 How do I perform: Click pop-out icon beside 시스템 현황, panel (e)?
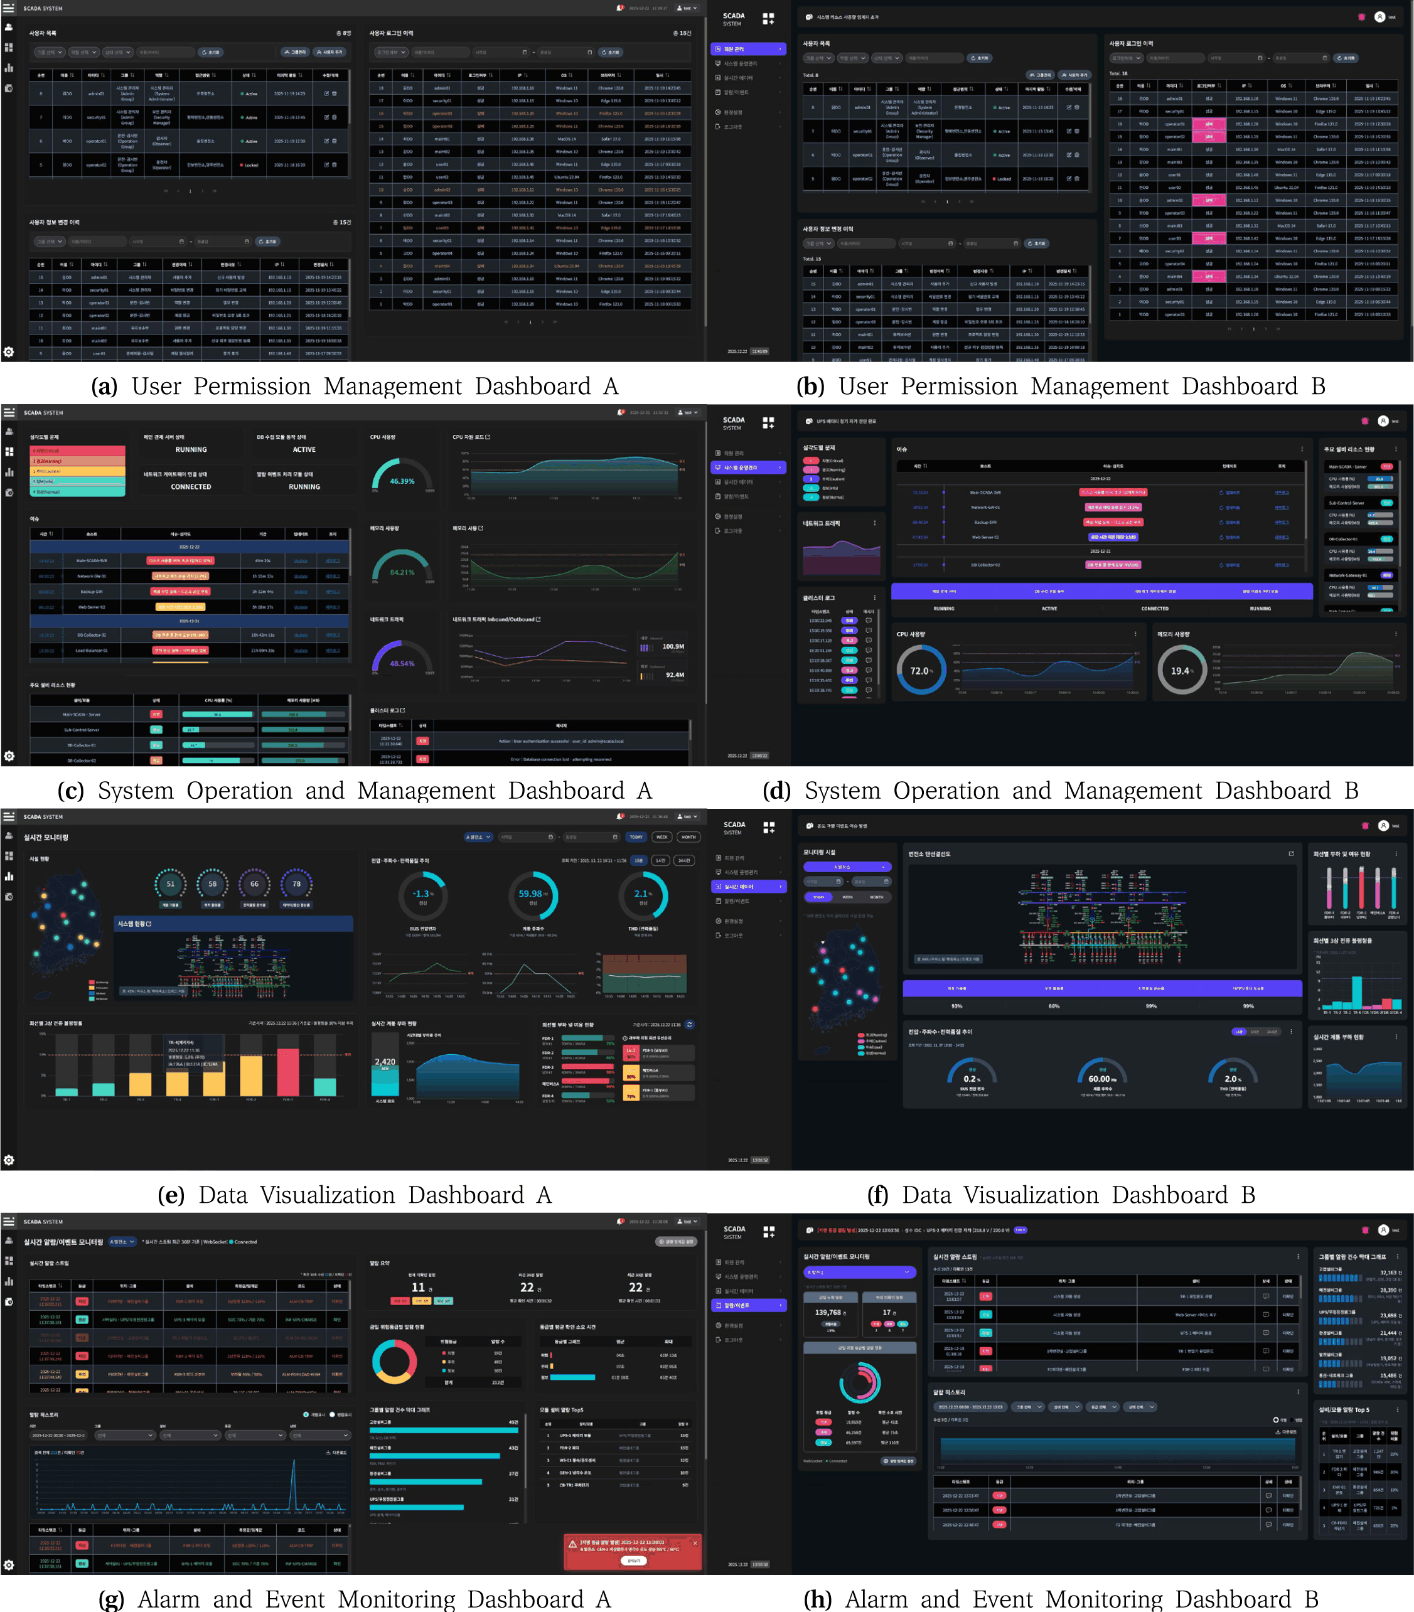148,924
